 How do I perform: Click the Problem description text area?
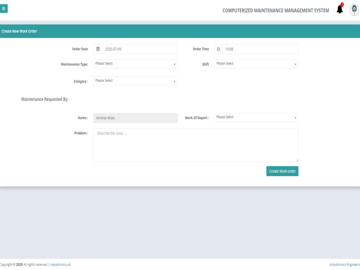coord(196,145)
